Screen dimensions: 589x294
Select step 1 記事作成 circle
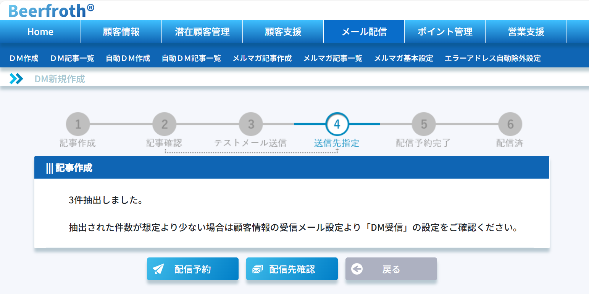(78, 124)
